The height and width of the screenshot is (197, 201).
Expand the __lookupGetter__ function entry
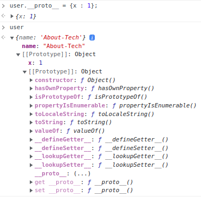point(31,157)
